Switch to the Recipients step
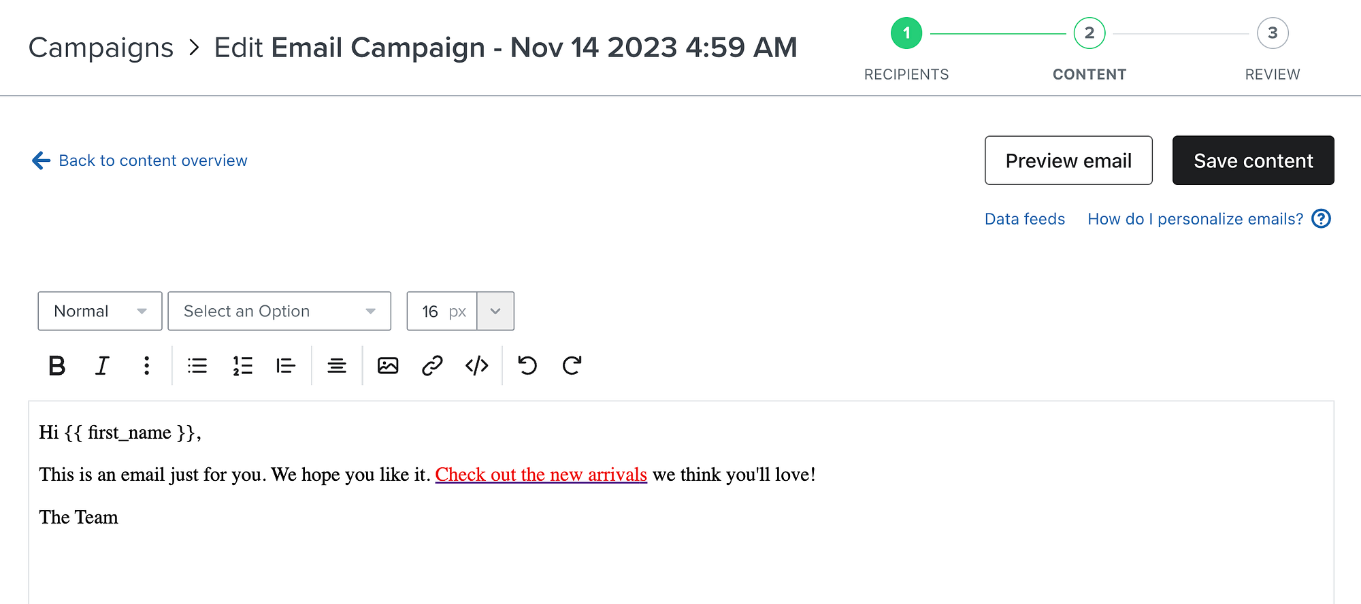Screen dimensions: 1361x604 (x=906, y=32)
